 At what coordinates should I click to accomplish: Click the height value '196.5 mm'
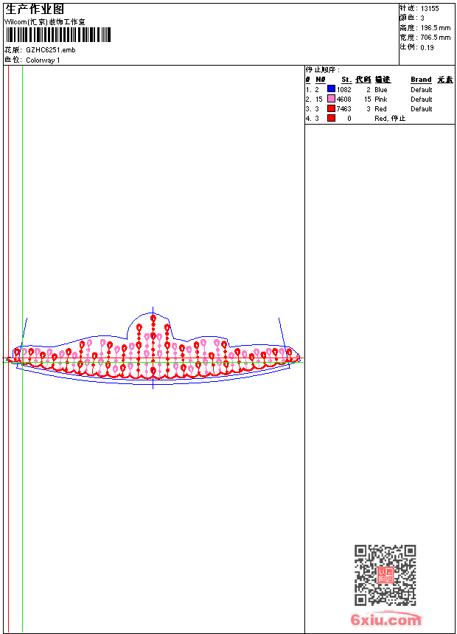point(435,28)
